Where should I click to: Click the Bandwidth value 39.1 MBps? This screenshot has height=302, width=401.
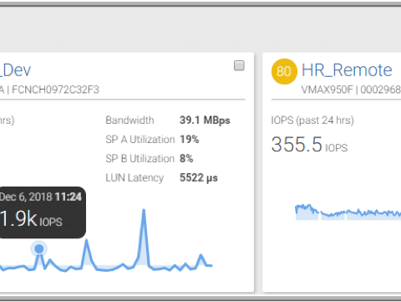point(205,120)
